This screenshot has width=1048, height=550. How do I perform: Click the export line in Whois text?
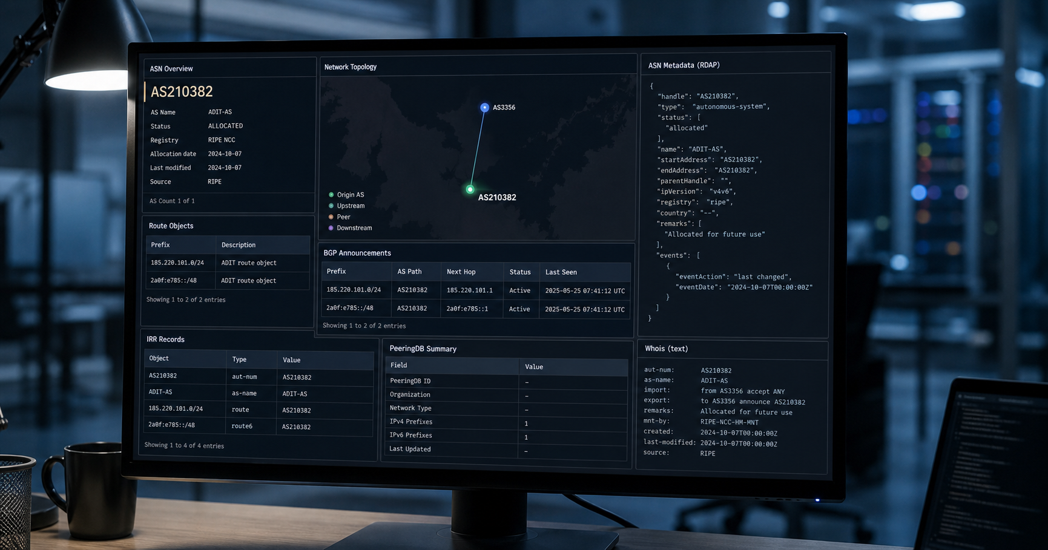point(725,401)
